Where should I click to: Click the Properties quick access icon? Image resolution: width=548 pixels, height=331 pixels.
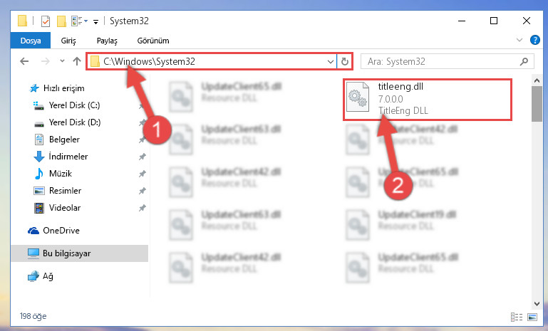(x=46, y=21)
